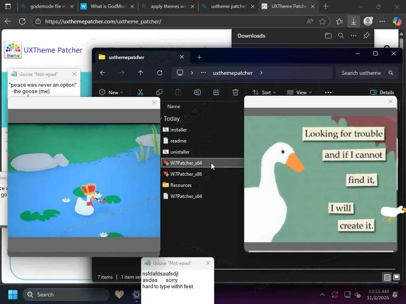This screenshot has width=406, height=304.
Task: Open the Copilot icon in Edge
Action: [x=397, y=21]
